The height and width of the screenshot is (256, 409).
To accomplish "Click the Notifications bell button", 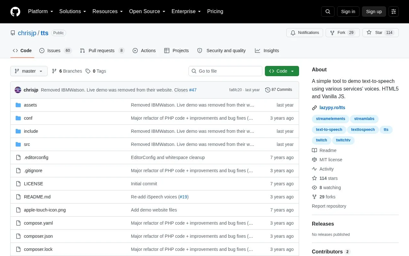I will pyautogui.click(x=305, y=33).
